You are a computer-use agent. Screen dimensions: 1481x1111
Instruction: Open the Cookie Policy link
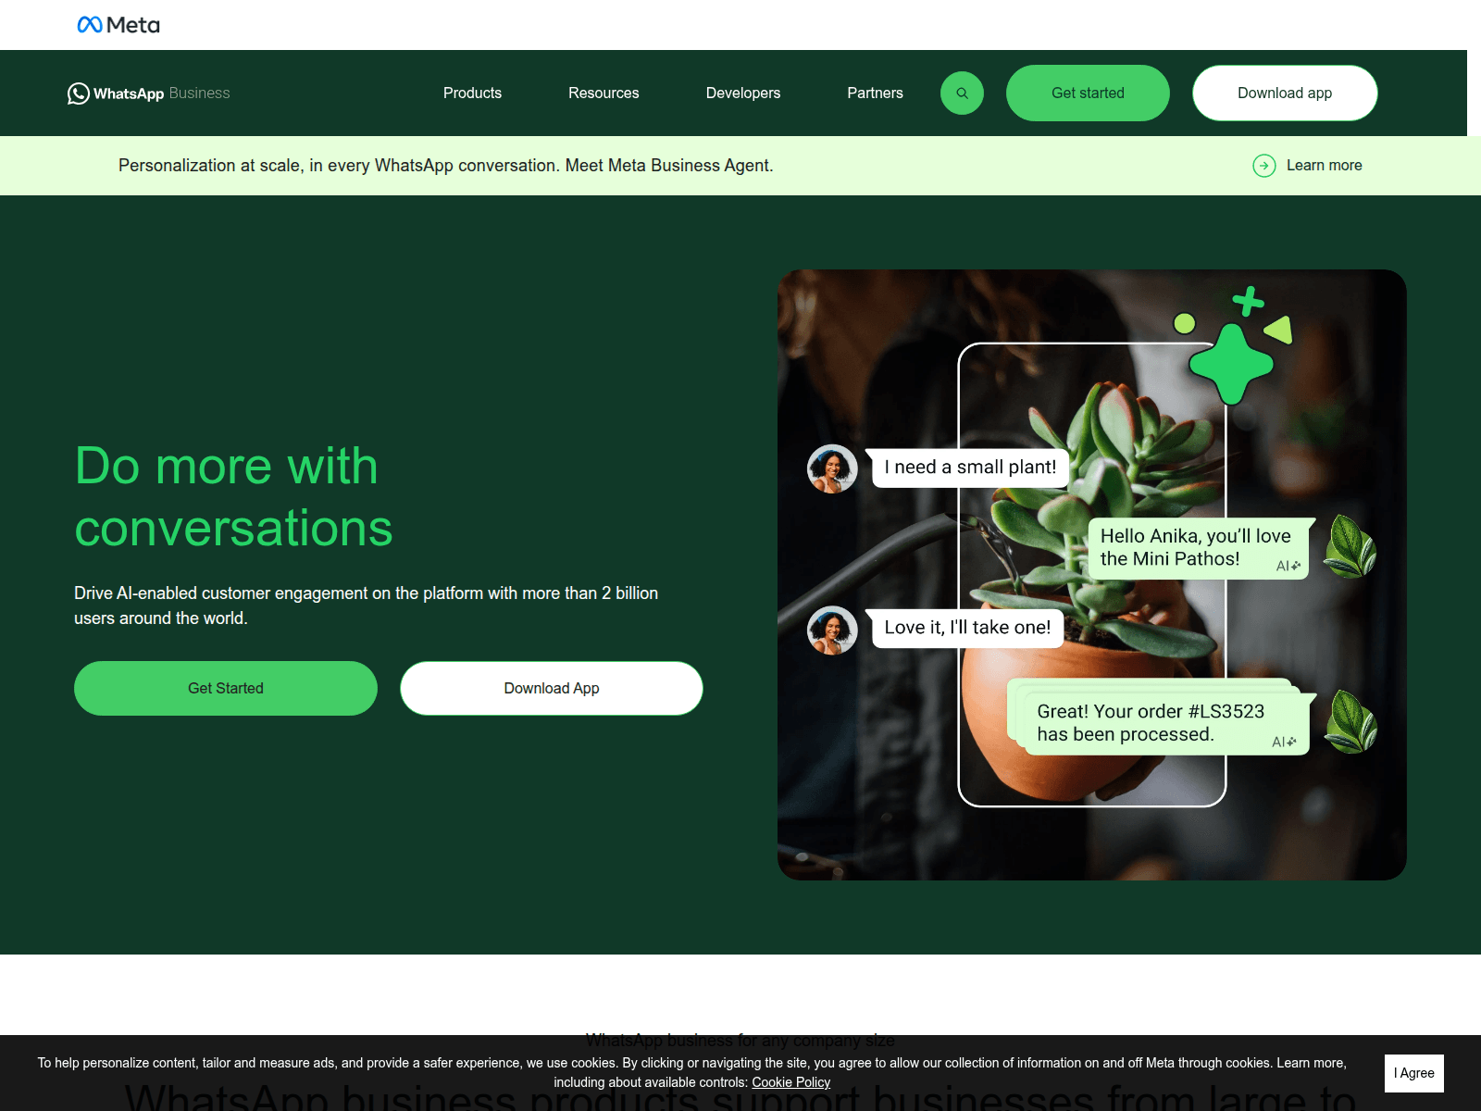pyautogui.click(x=790, y=1082)
